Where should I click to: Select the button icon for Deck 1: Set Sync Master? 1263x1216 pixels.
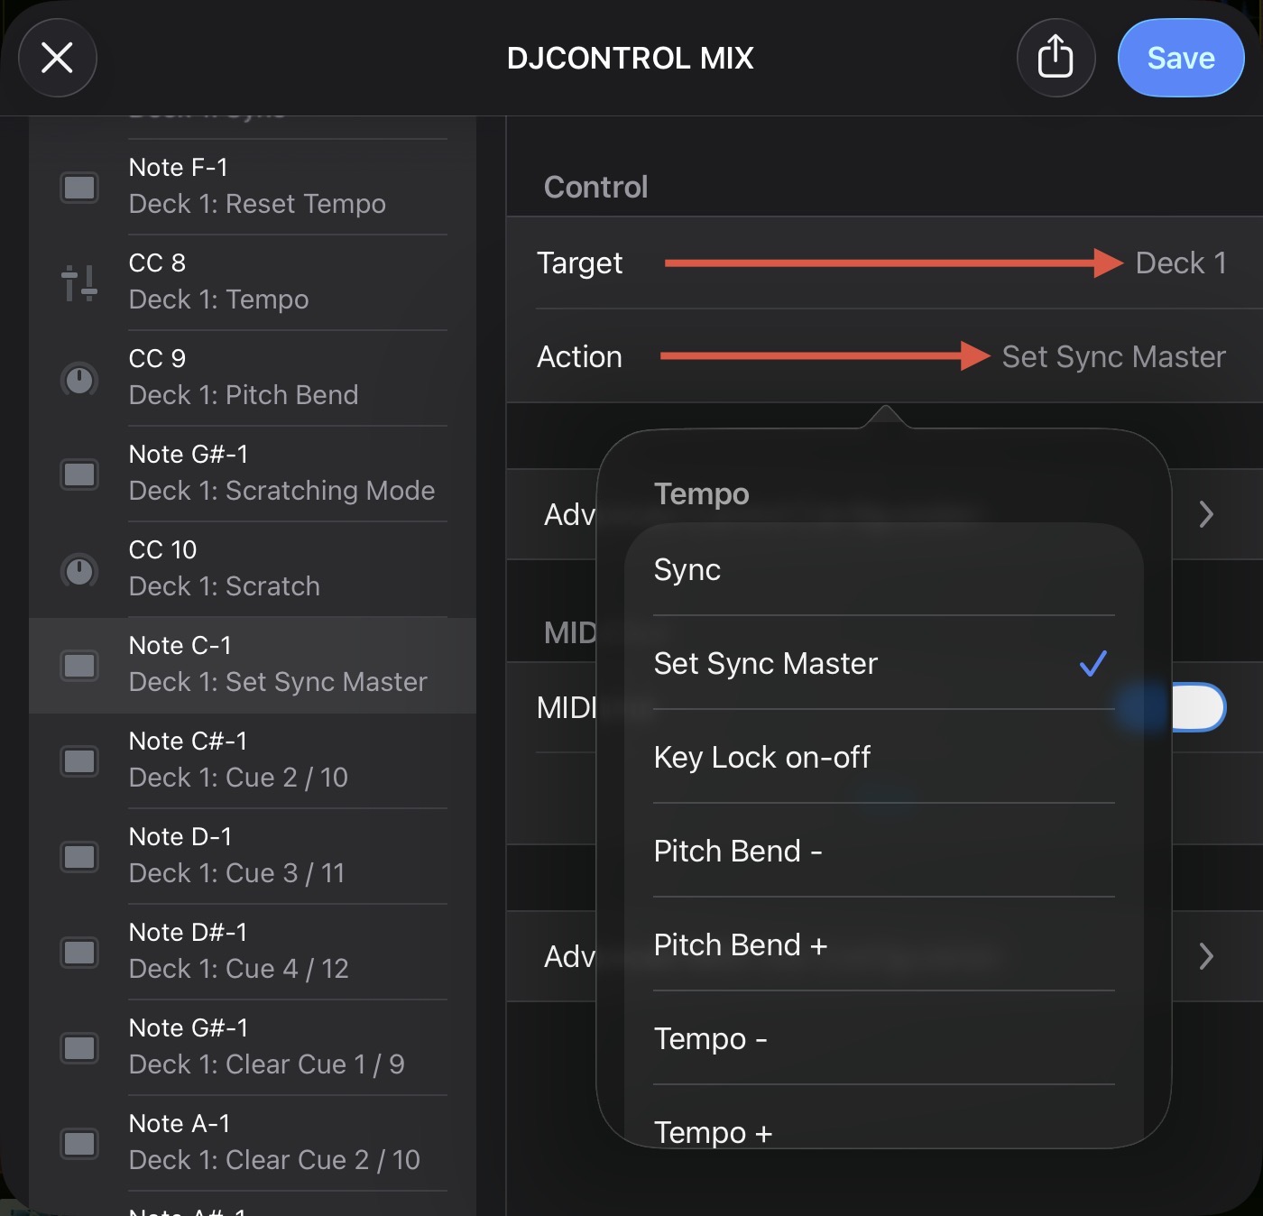click(79, 666)
